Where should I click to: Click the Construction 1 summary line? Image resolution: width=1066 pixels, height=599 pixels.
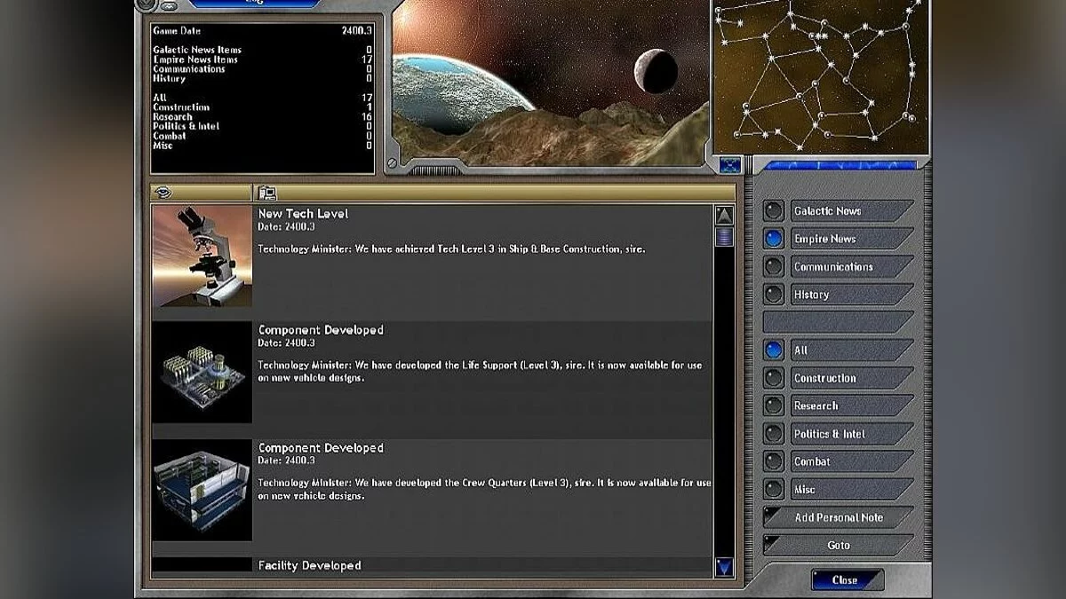262,107
